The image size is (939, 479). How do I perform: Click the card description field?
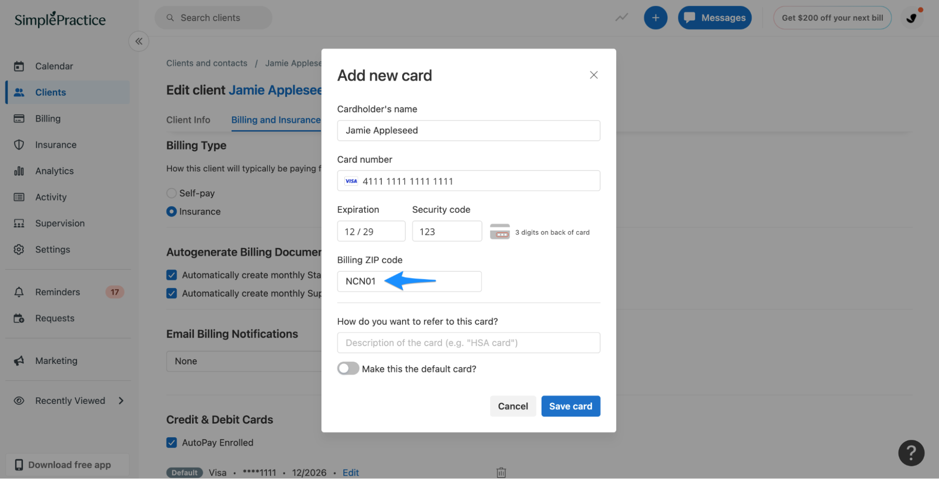pos(468,343)
